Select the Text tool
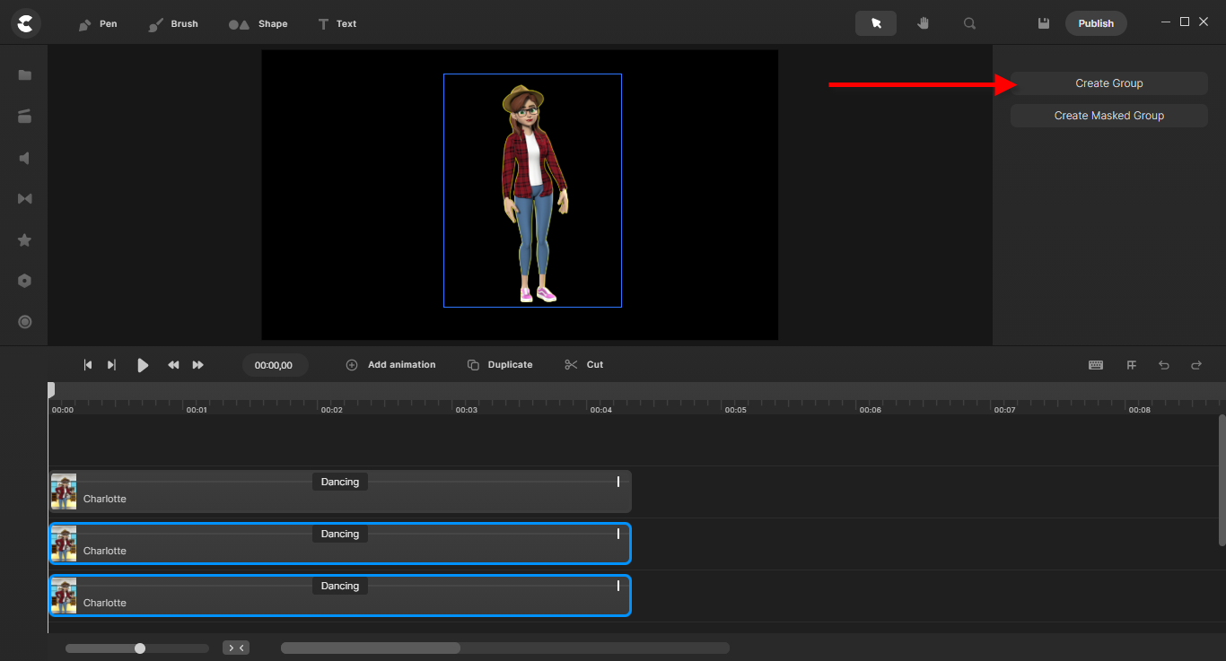The height and width of the screenshot is (661, 1226). pyautogui.click(x=337, y=24)
